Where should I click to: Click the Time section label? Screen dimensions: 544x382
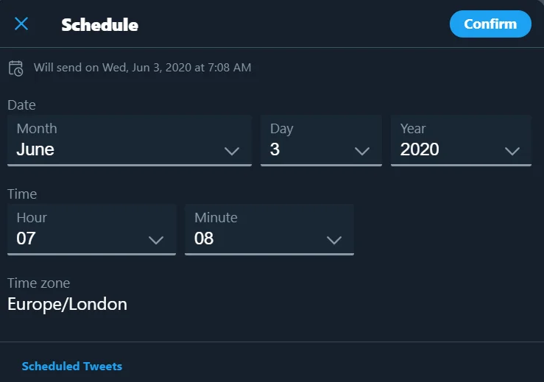(22, 194)
